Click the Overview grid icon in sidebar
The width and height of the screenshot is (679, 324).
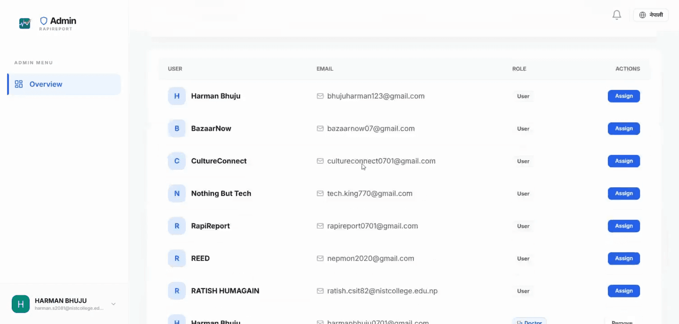tap(18, 84)
